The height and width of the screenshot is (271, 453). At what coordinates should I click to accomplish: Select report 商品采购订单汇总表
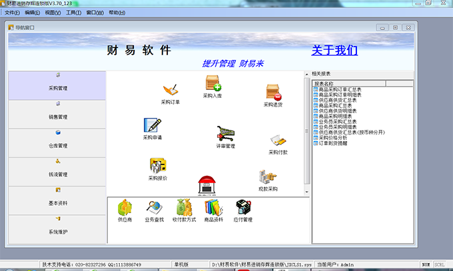(338, 90)
